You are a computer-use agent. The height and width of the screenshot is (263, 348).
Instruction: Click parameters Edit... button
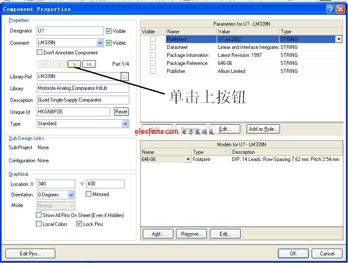point(225,129)
